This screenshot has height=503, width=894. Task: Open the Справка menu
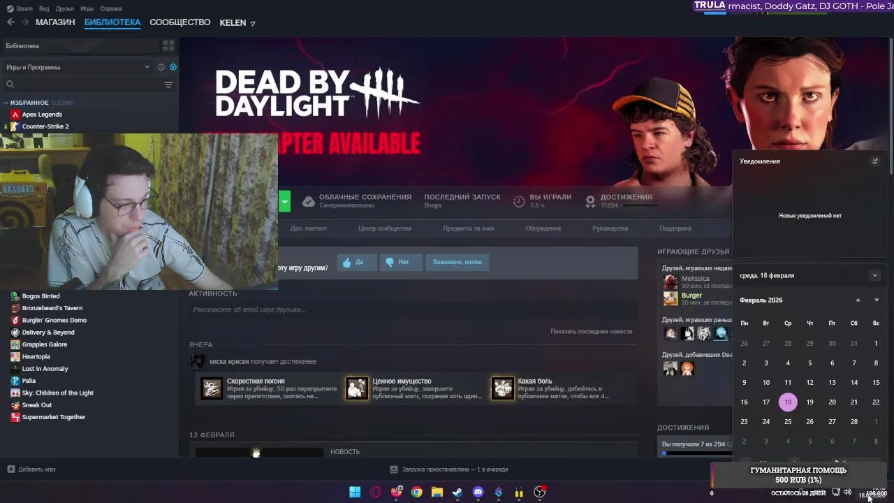tap(111, 8)
